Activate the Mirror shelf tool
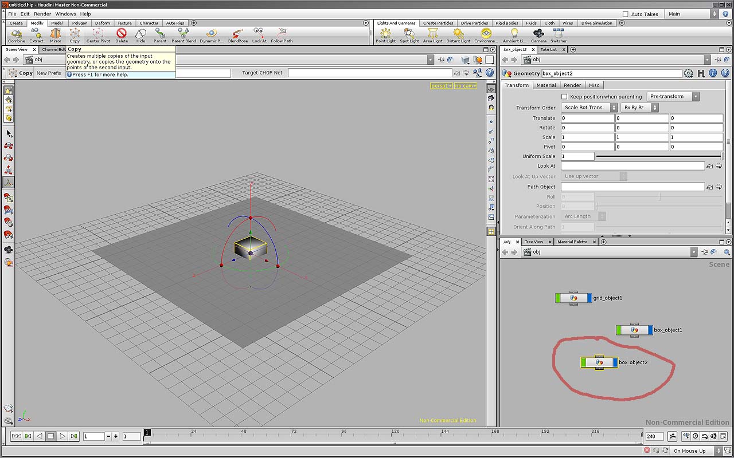734x458 pixels. tap(56, 35)
